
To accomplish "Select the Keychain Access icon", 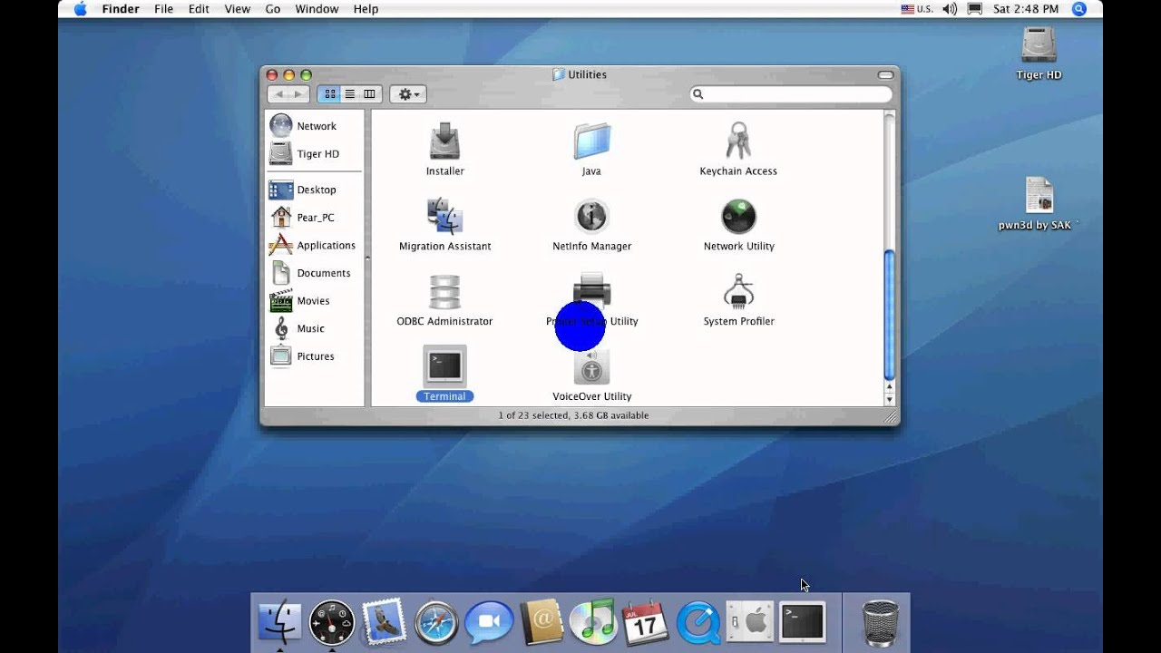I will click(x=738, y=141).
